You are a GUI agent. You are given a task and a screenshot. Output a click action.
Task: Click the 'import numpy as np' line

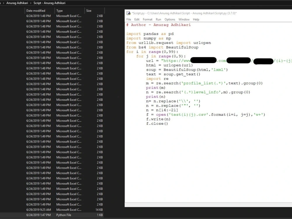pos(149,38)
